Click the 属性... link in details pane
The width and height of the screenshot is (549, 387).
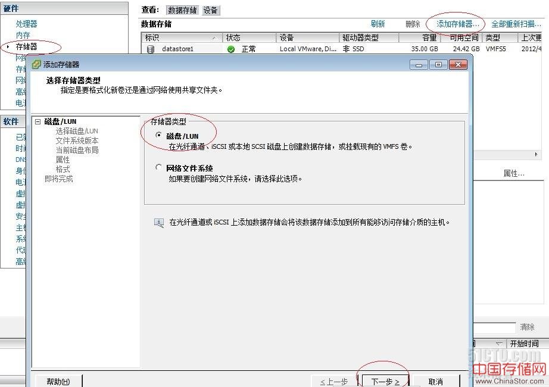[514, 173]
